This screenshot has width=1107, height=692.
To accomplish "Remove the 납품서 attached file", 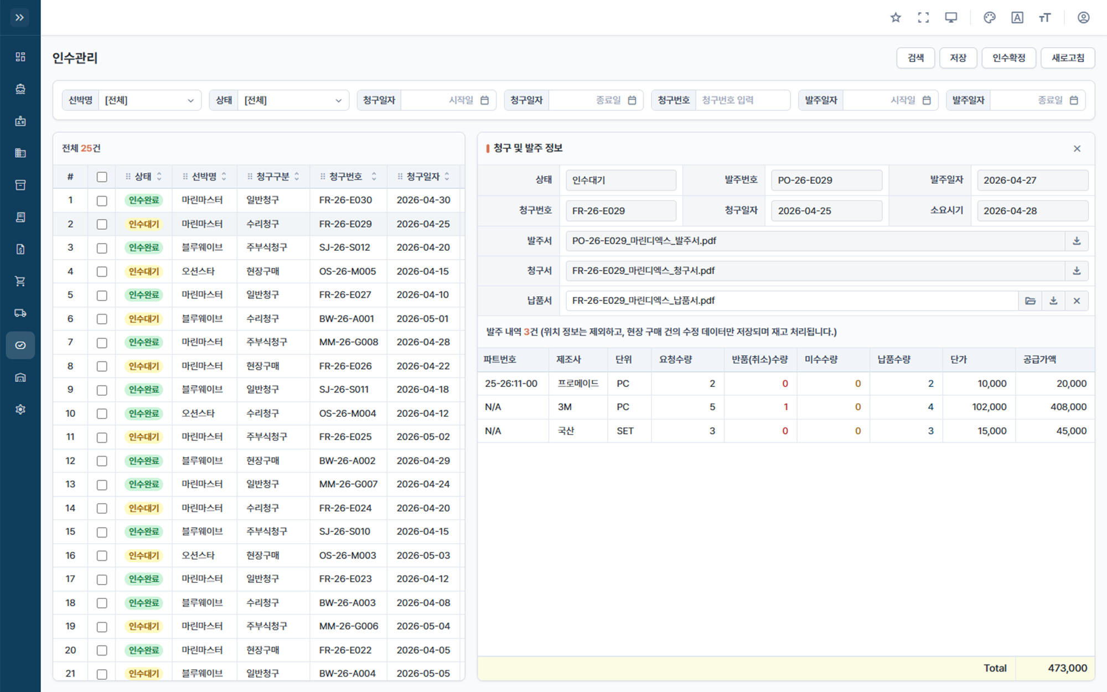I will (1077, 301).
